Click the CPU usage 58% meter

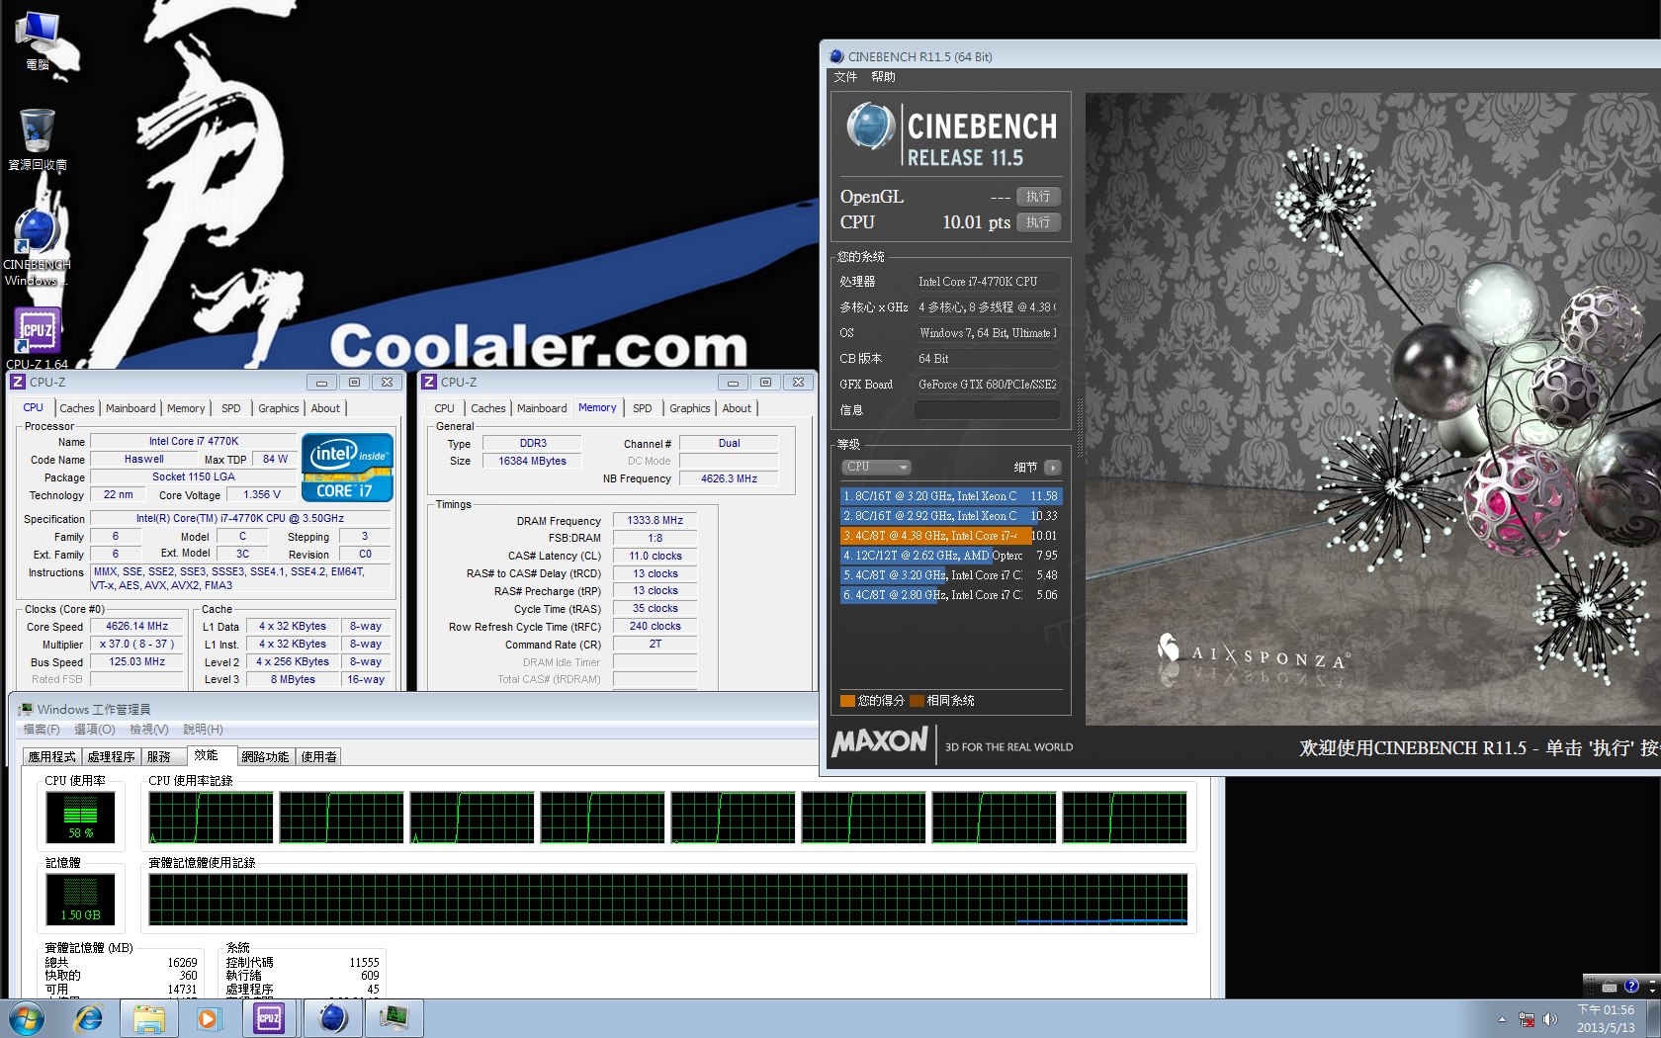click(81, 819)
